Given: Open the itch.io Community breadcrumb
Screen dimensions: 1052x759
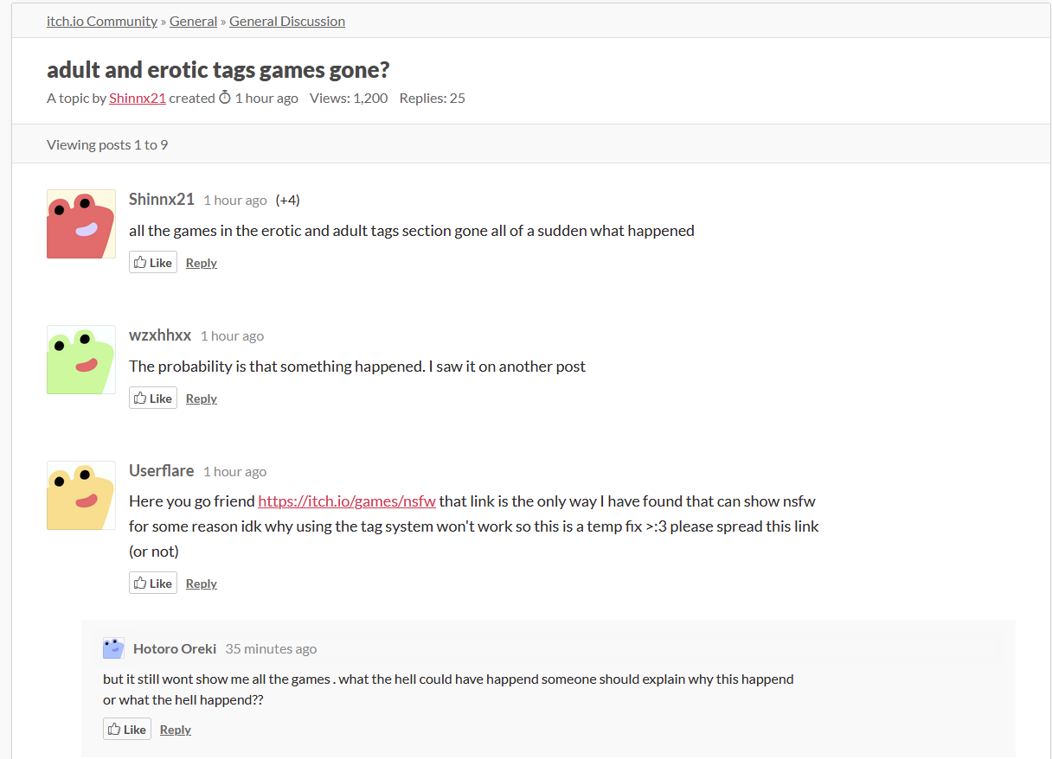Looking at the screenshot, I should point(102,21).
